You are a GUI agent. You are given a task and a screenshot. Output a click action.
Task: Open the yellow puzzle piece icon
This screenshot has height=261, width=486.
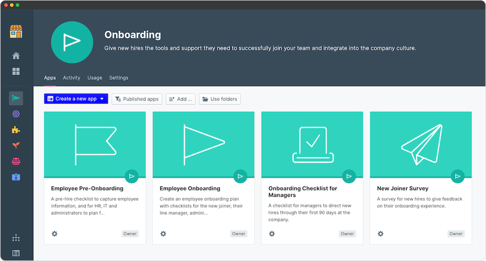point(16,130)
